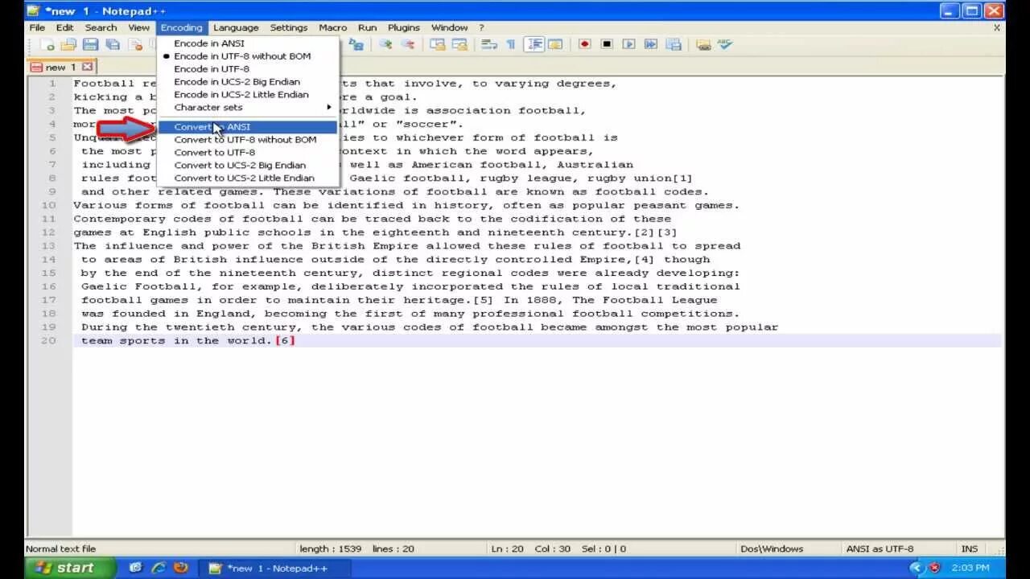Click the Save toolbar icon
This screenshot has height=579, width=1030.
pyautogui.click(x=90, y=45)
